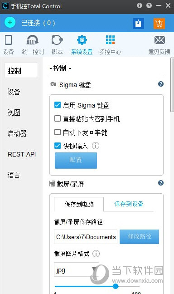
Task: Enable 直接粘贴内容到手机 checkbox
Action: click(x=58, y=119)
